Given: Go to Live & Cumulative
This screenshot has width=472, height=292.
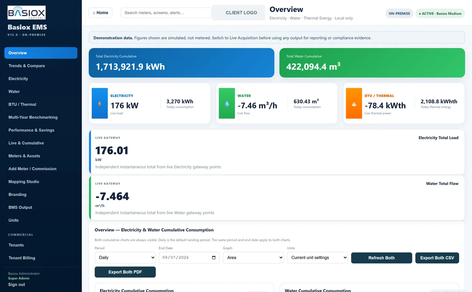Looking at the screenshot, I should [x=41, y=143].
